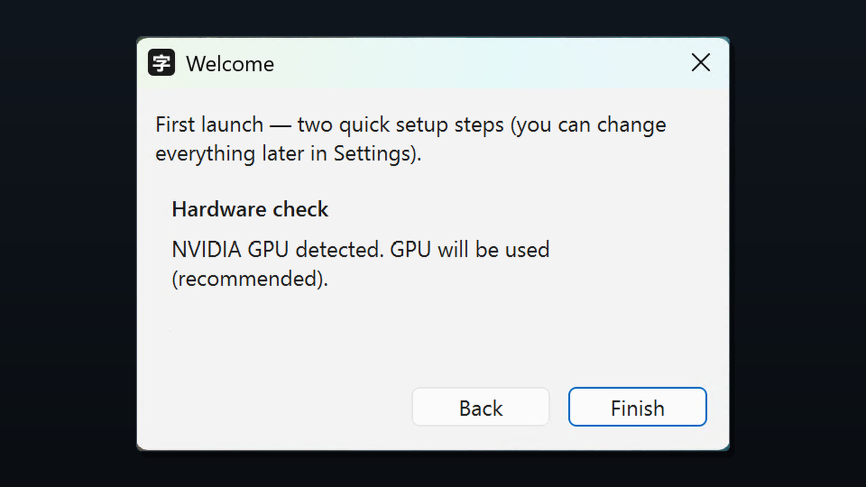Click blank space left of the Back button

tap(275, 407)
